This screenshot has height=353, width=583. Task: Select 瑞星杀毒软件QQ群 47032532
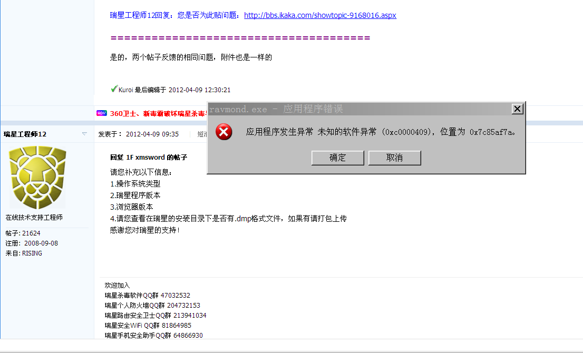coord(147,296)
